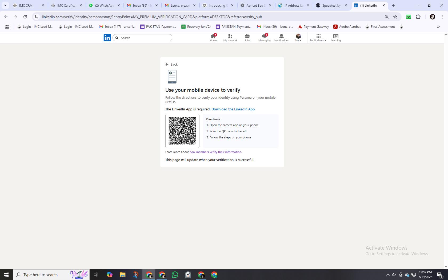Image resolution: width=448 pixels, height=280 pixels.
Task: Open first Login - IMC Lead M... bookmark
Action: coord(35,27)
